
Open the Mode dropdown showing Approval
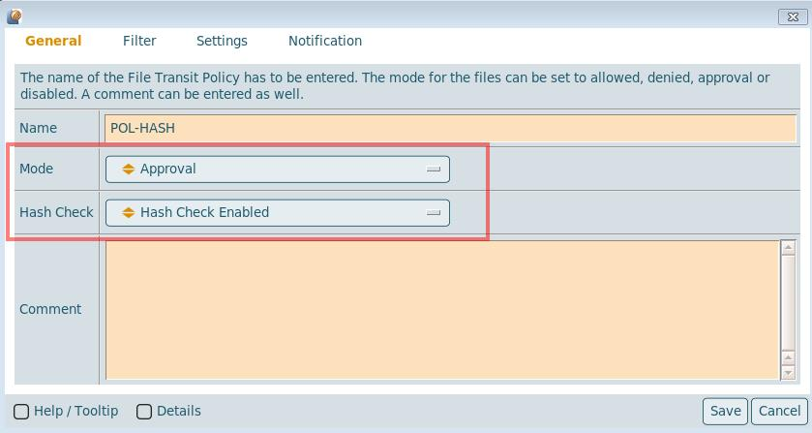point(277,169)
